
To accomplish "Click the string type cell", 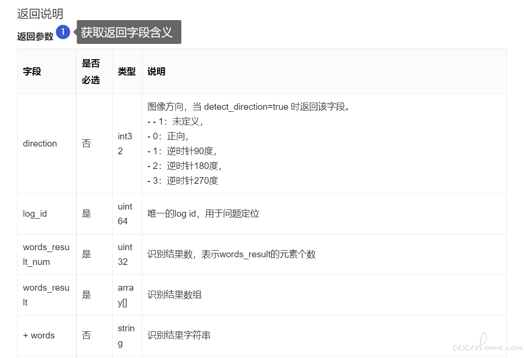I will (x=126, y=336).
